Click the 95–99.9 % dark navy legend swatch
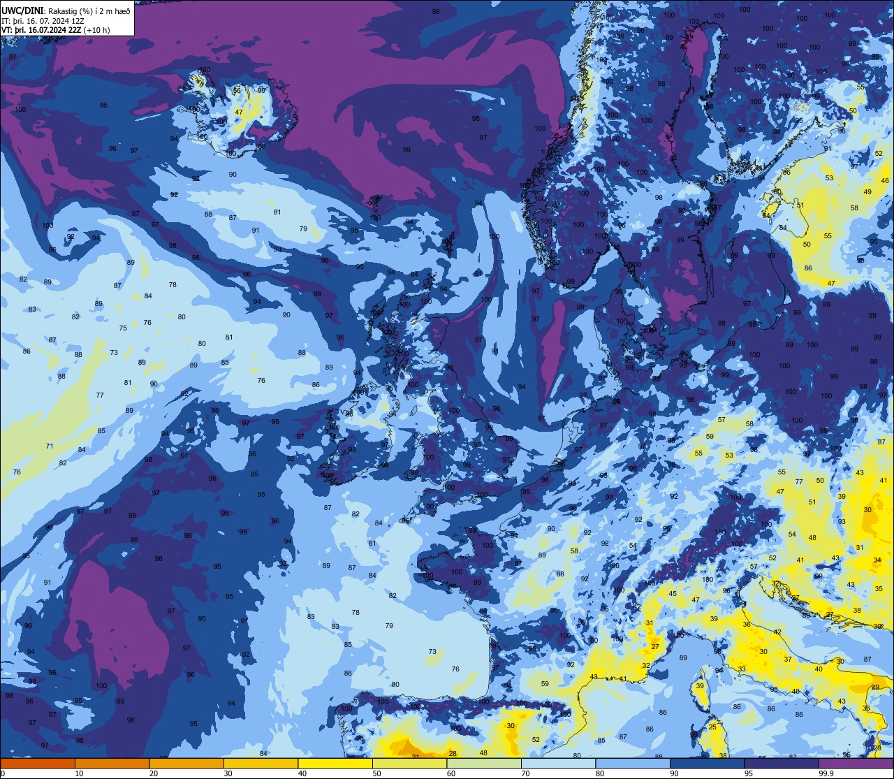This screenshot has width=894, height=779. click(x=782, y=763)
